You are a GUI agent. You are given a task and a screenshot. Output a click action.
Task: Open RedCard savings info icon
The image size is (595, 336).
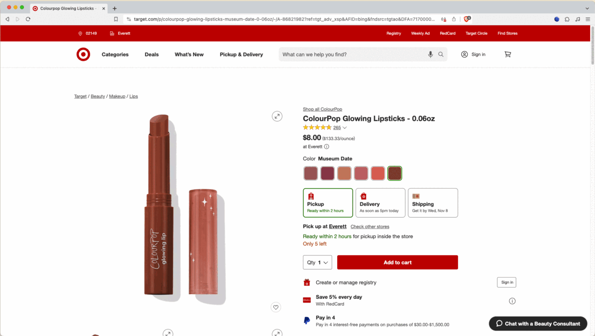pyautogui.click(x=512, y=301)
